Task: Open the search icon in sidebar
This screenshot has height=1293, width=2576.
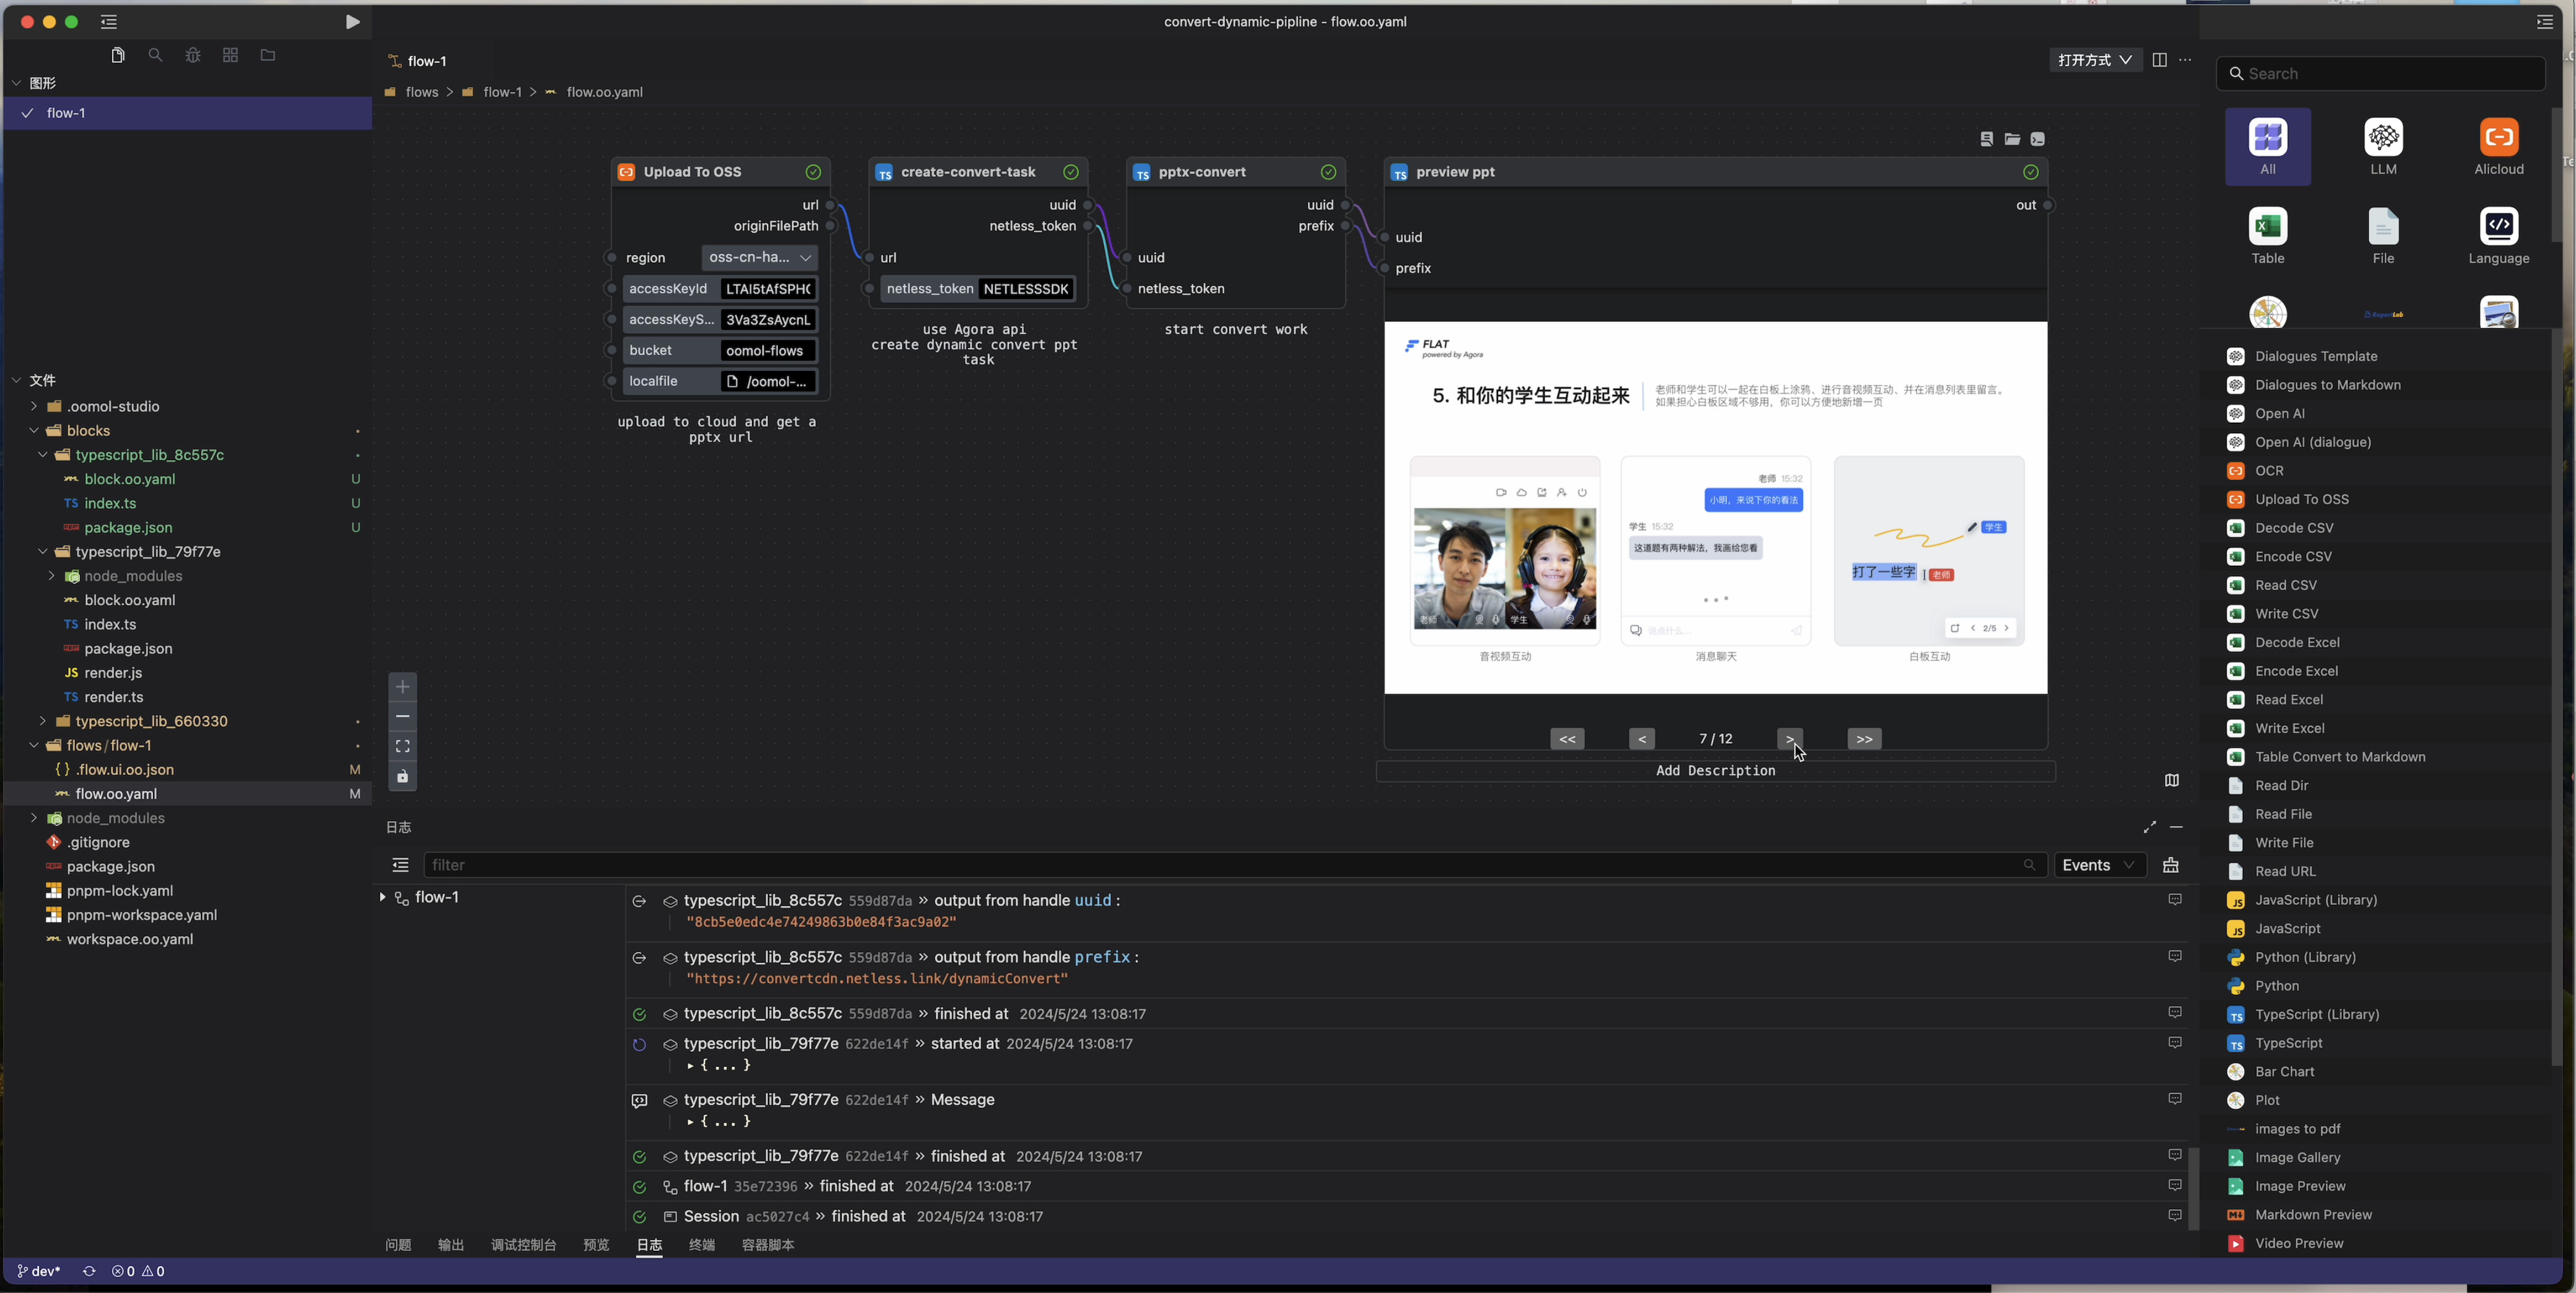Action: coord(155,56)
